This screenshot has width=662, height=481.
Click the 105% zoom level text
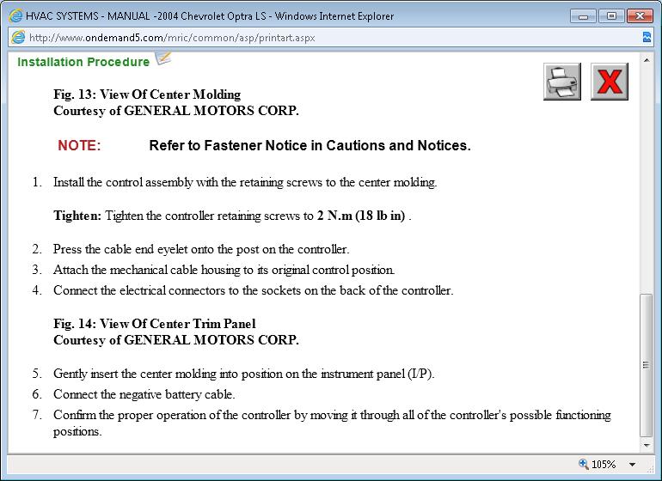[604, 464]
